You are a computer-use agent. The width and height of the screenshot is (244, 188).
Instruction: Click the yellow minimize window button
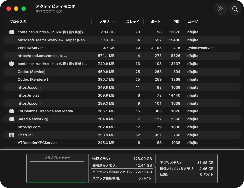[16, 9]
